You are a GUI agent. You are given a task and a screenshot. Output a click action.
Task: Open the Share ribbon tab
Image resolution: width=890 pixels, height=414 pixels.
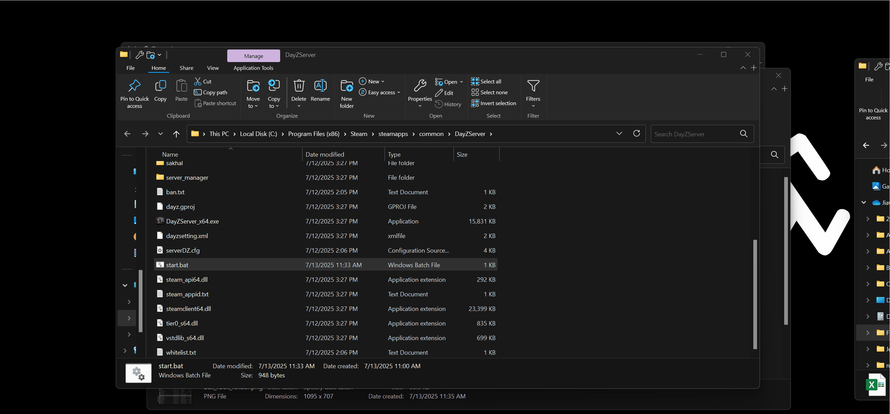coord(186,68)
